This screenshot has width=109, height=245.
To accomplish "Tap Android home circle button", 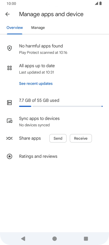I will coord(54,239).
